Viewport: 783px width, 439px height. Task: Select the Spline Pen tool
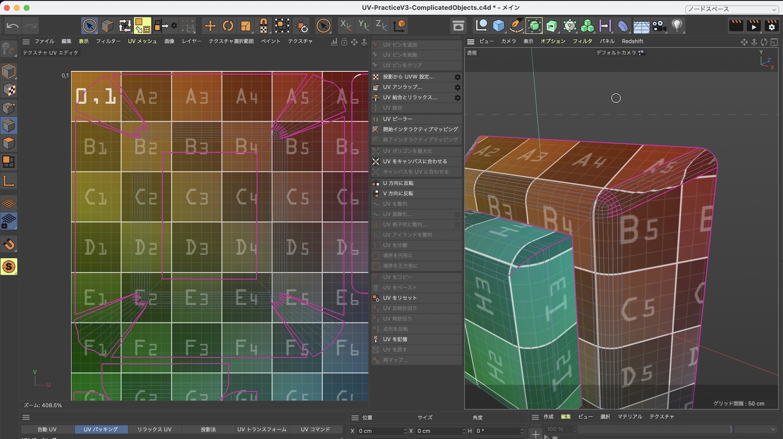(516, 26)
